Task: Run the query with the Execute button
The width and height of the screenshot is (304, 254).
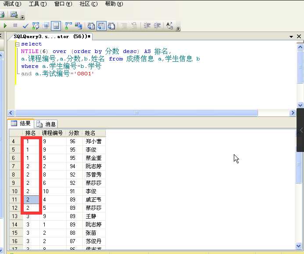Action: pos(5,25)
